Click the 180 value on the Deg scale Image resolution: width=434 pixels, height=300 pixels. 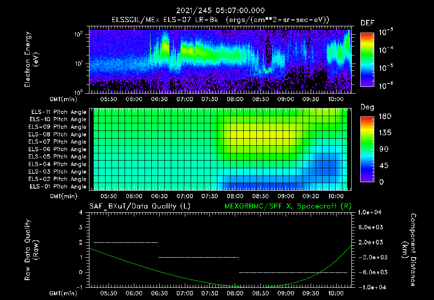385,117
